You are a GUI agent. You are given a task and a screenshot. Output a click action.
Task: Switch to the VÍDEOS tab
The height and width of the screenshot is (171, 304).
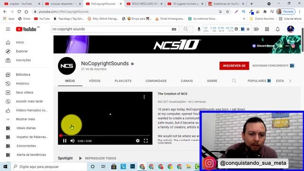(x=95, y=81)
